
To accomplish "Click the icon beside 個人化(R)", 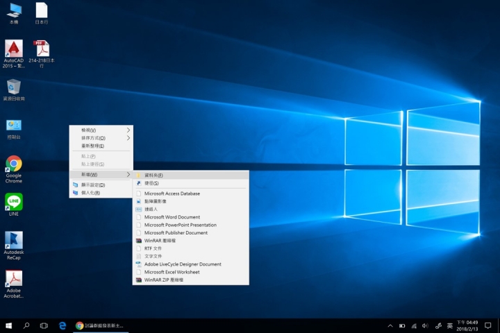I will tap(75, 193).
